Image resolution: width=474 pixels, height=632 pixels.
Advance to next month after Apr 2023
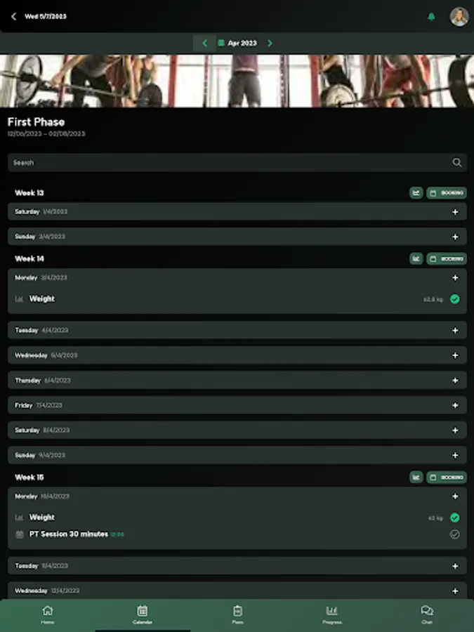click(x=270, y=43)
